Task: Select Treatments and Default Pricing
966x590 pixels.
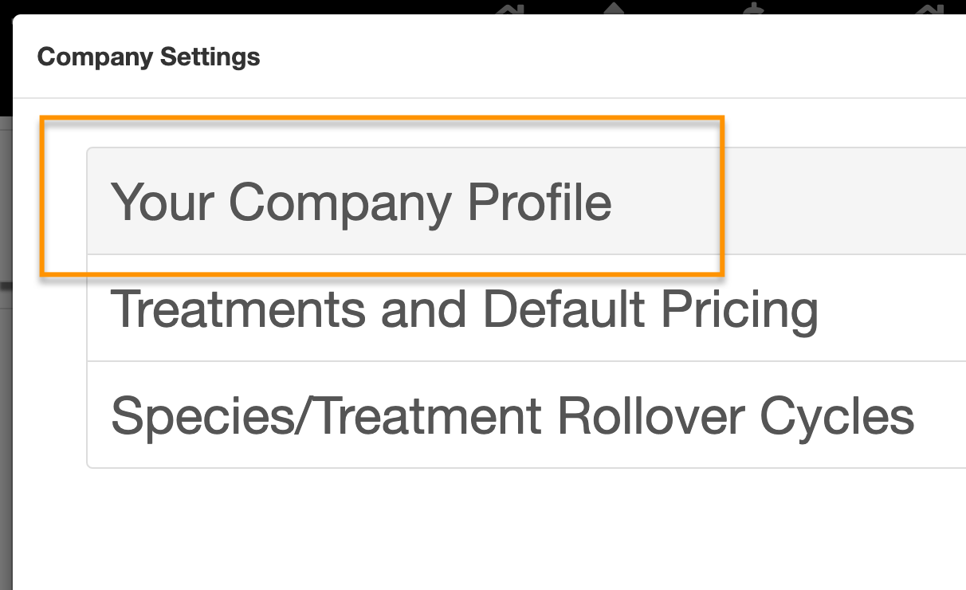Action: pyautogui.click(x=464, y=309)
